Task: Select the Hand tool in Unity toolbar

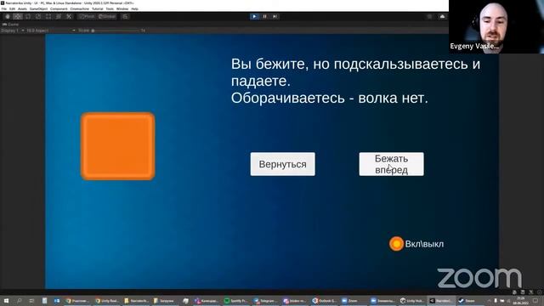Action: [x=8, y=16]
